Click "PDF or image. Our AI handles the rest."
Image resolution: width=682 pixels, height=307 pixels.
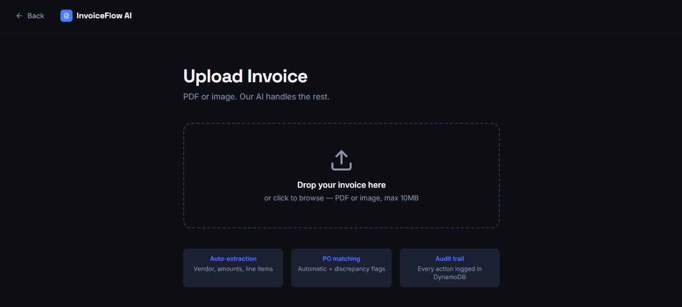click(x=256, y=96)
